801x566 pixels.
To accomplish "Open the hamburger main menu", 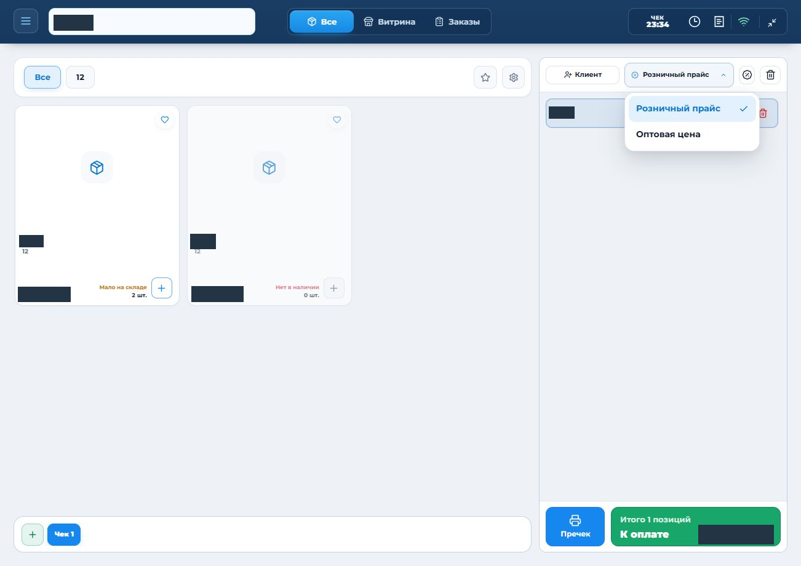I will [x=26, y=22].
